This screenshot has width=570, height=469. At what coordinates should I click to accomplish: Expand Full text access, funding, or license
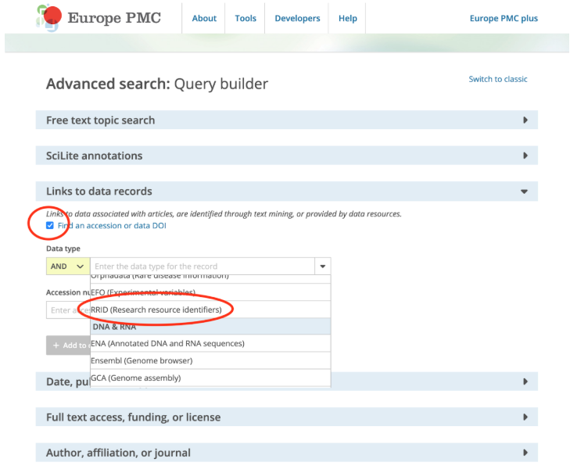tap(286, 417)
